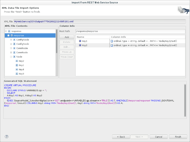Click the Key1 tree element icon
190x142 pixels.
[x=17, y=65]
